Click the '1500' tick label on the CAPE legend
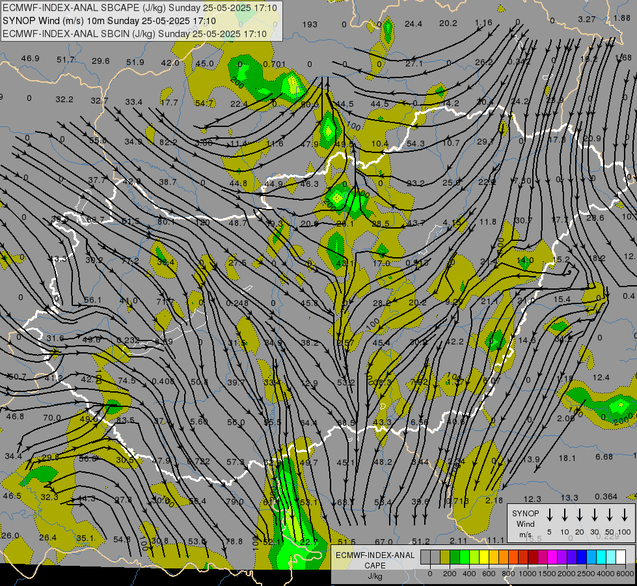637x586 pixels. (x=547, y=574)
